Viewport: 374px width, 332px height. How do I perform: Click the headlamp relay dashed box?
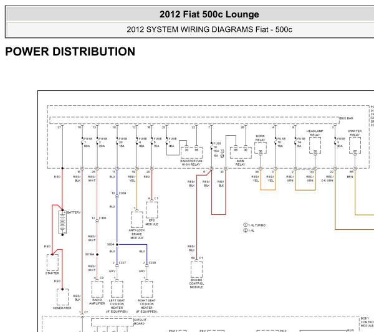pos(315,145)
